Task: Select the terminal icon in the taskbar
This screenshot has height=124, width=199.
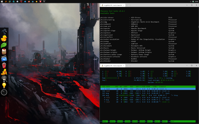Action: tap(44, 2)
